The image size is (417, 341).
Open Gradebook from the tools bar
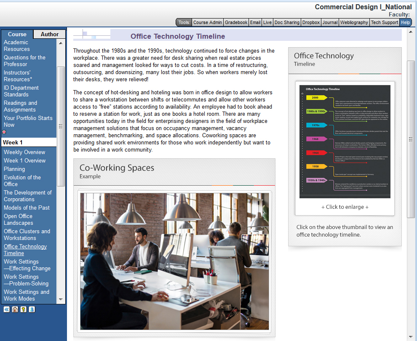tap(236, 22)
